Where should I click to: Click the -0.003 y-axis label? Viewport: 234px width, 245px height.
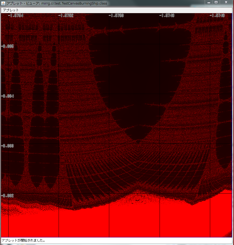point(7,146)
